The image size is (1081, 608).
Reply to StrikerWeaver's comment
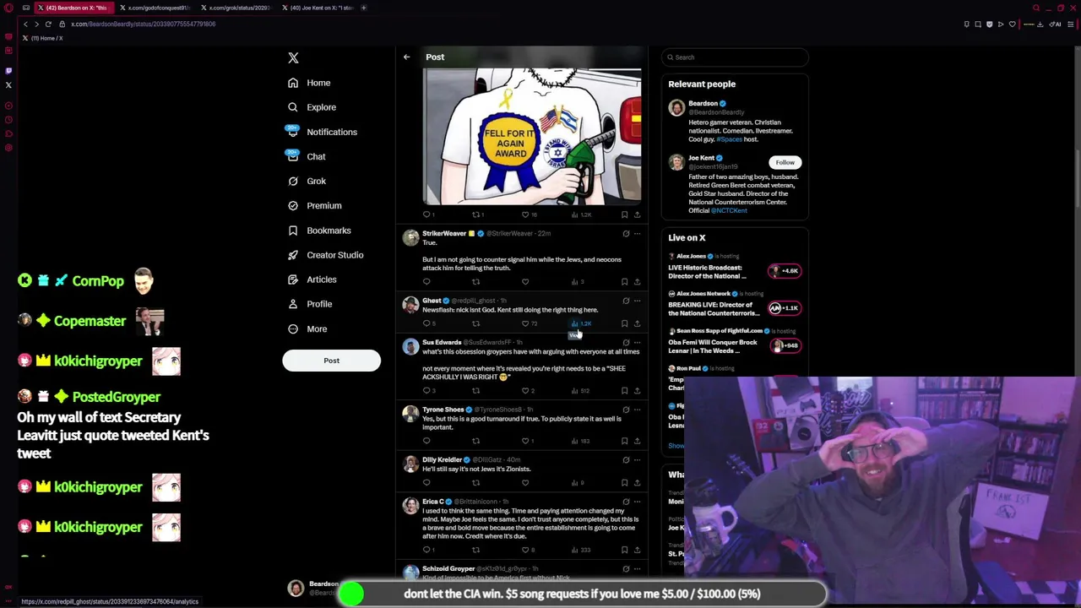coord(426,282)
